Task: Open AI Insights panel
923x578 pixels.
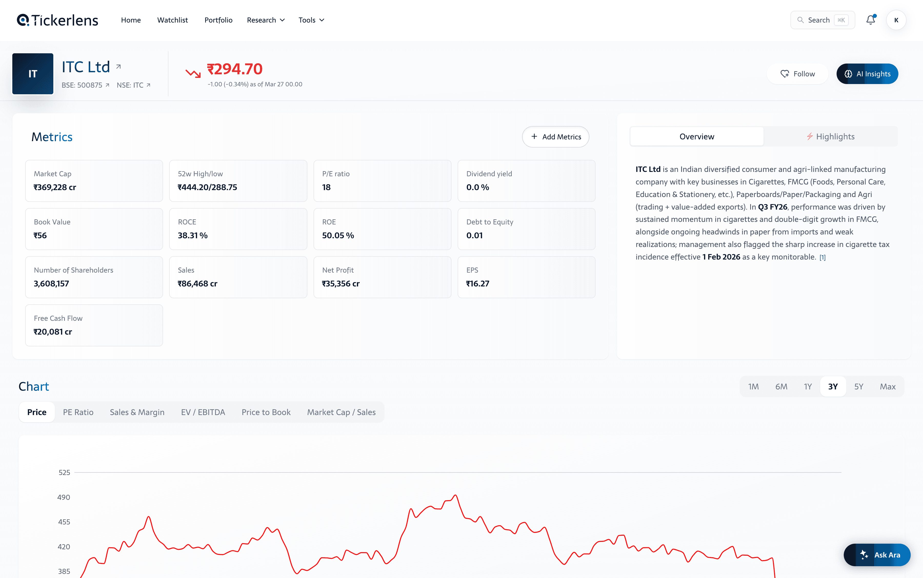Action: pos(867,74)
